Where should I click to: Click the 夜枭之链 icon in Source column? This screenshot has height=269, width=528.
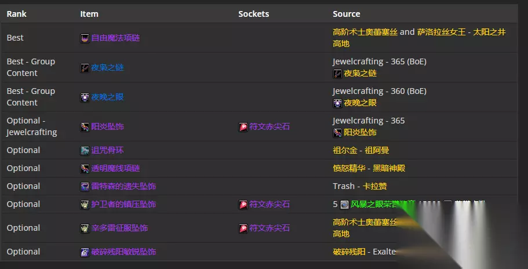(x=337, y=74)
